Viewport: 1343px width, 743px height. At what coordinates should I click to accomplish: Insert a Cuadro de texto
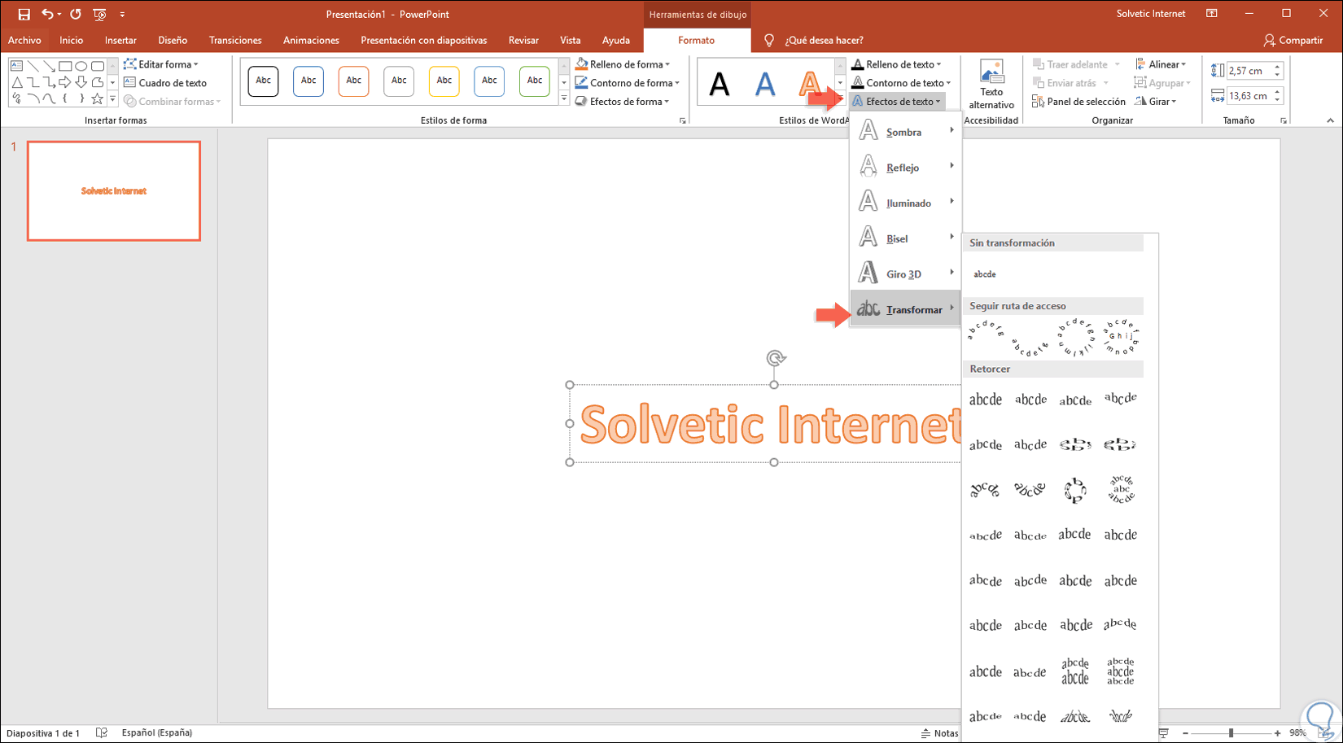click(165, 83)
